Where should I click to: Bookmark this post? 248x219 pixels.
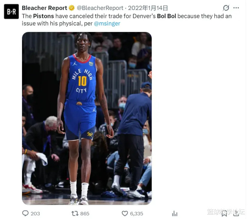click(224, 214)
